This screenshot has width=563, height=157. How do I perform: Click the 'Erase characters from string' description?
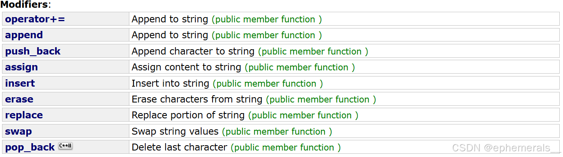point(197,99)
